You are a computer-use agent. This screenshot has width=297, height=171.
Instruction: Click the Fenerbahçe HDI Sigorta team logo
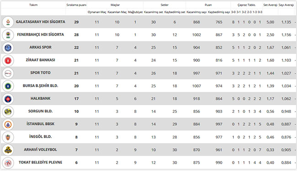tap(8, 35)
